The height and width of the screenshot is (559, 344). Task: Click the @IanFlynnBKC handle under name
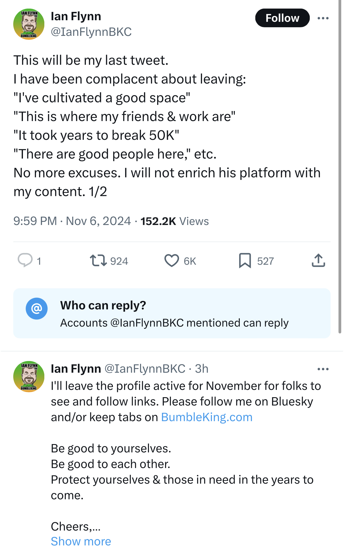coord(91,32)
